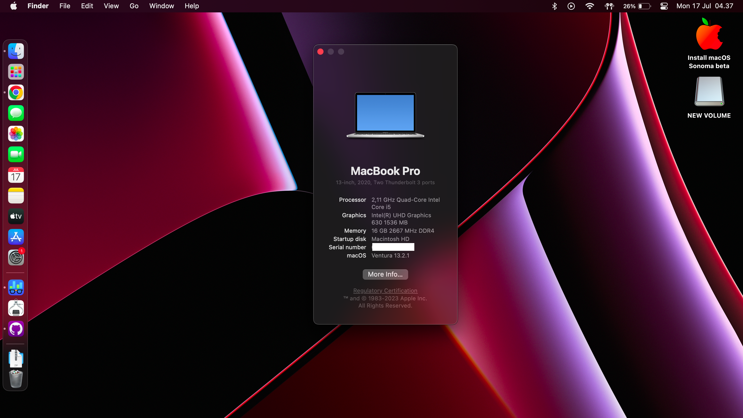Select Install macOS Sonoma beta desktop icon

coord(709,35)
